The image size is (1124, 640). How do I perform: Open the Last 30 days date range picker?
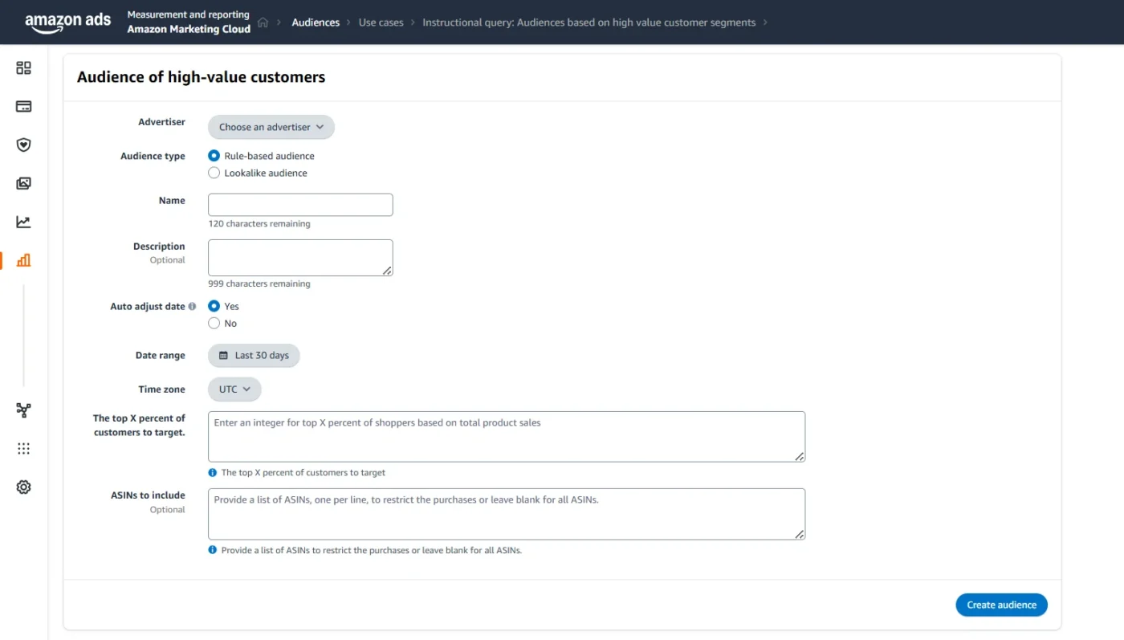tap(254, 356)
